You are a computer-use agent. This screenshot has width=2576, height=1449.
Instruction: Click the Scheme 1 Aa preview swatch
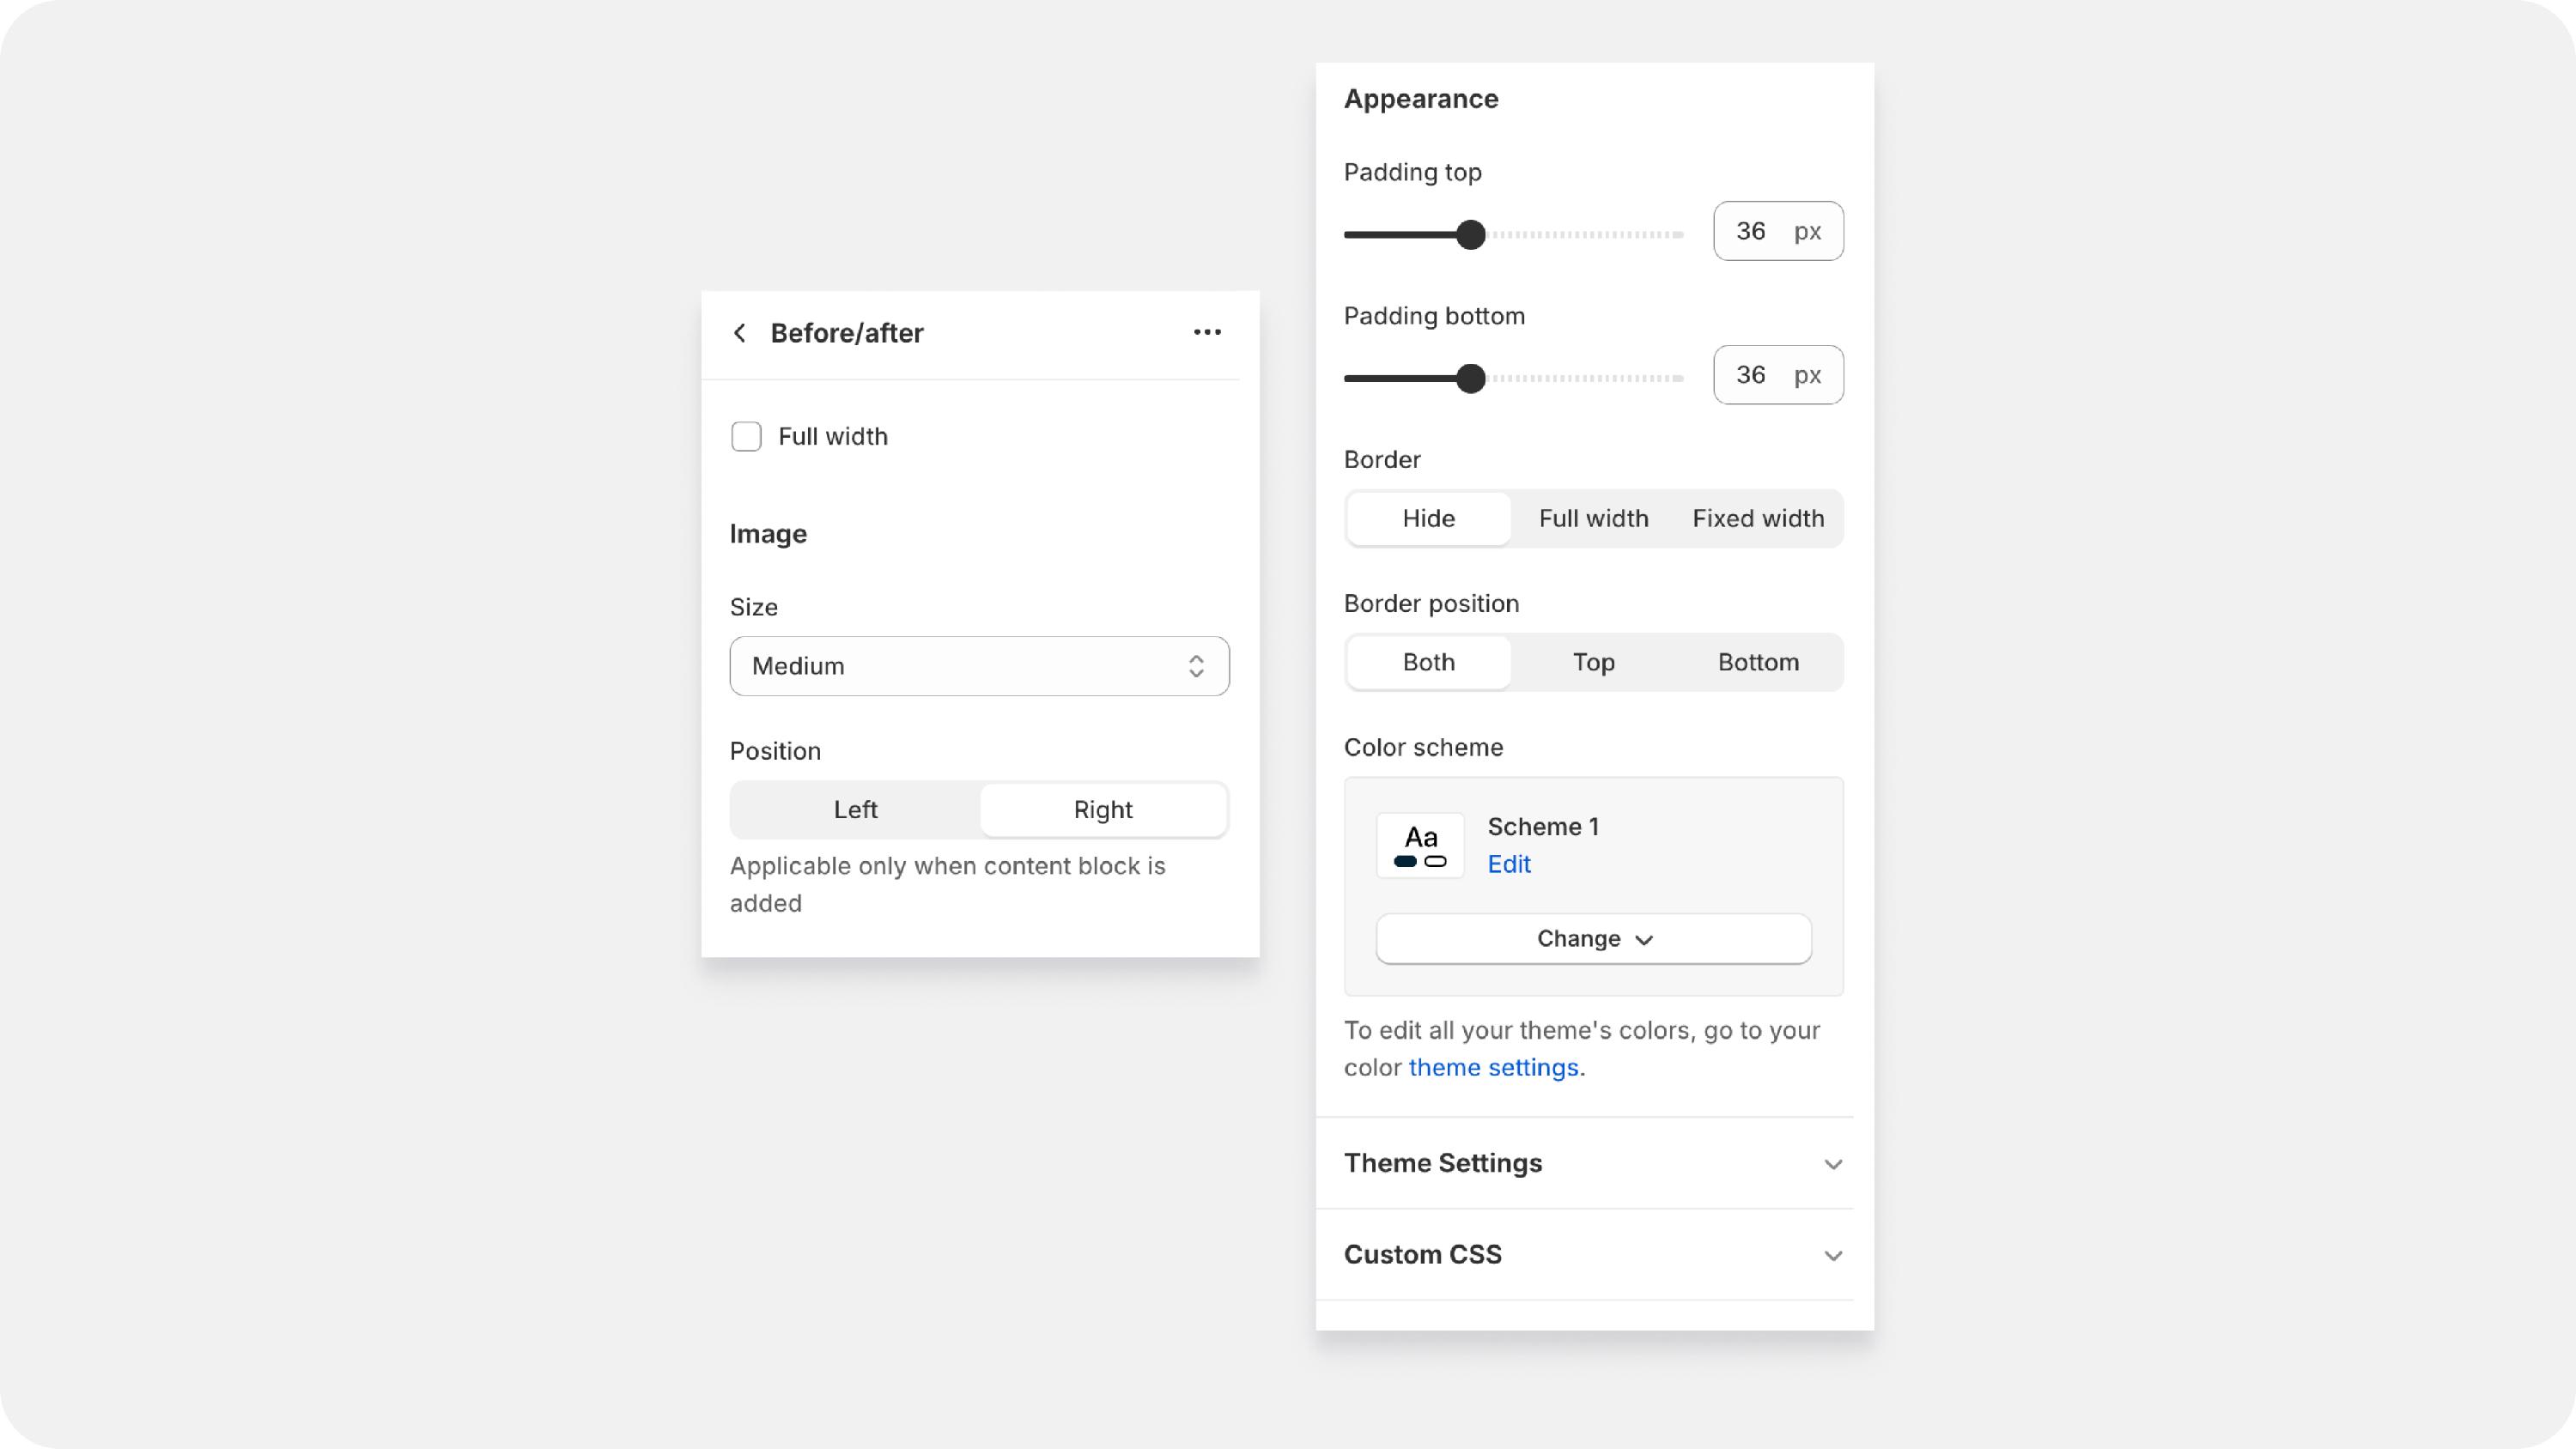(x=1420, y=845)
